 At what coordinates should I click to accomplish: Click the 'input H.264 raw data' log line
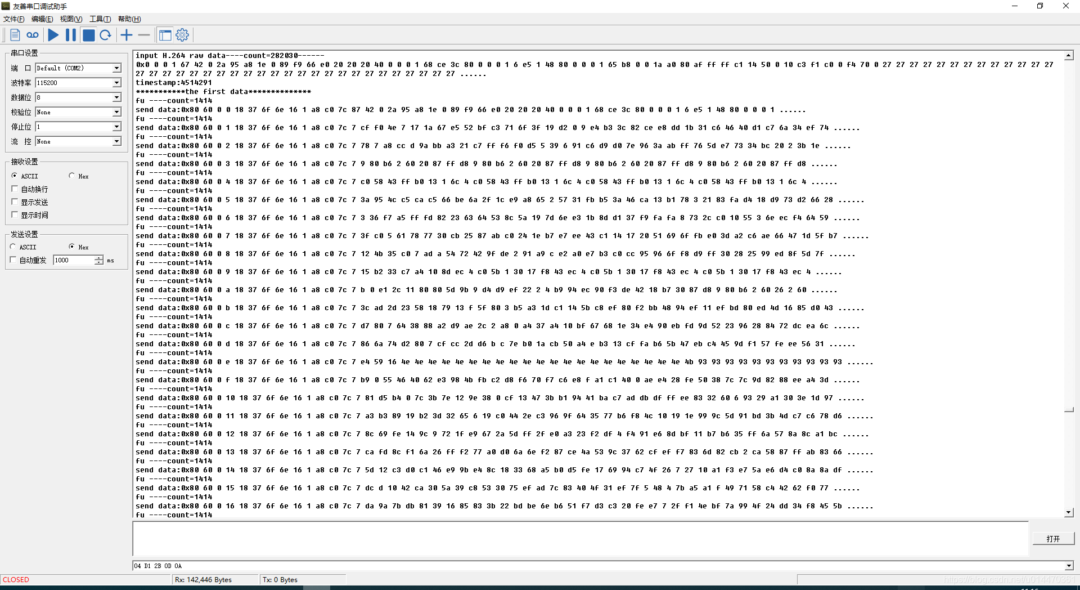(x=230, y=56)
